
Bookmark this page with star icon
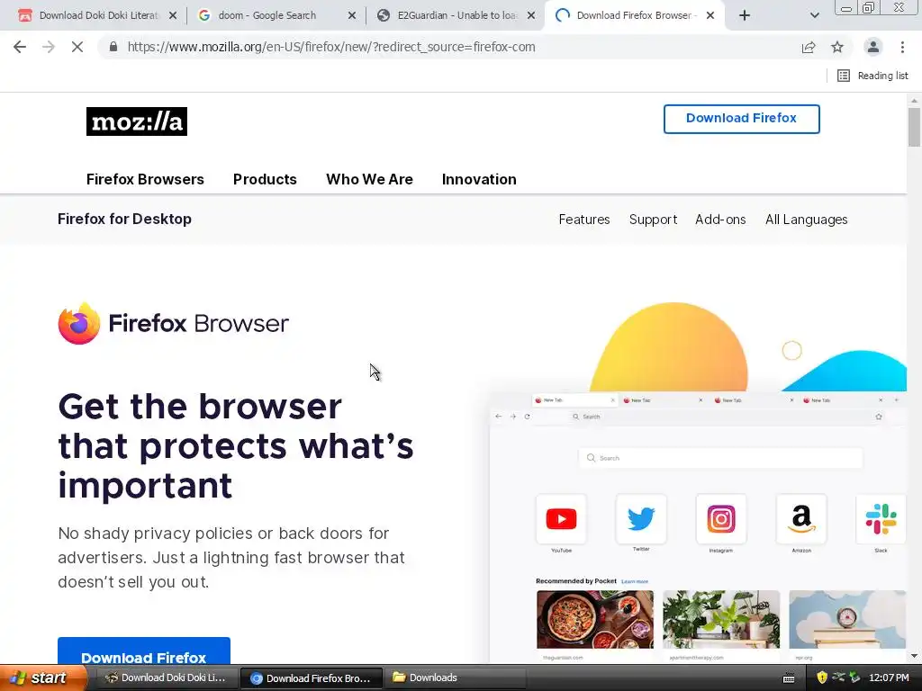click(837, 47)
